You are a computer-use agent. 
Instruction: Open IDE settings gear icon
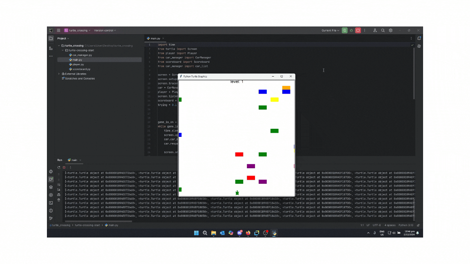tap(390, 31)
